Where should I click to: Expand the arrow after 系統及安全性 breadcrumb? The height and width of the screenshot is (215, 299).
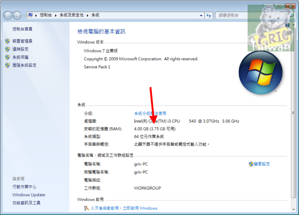point(87,15)
